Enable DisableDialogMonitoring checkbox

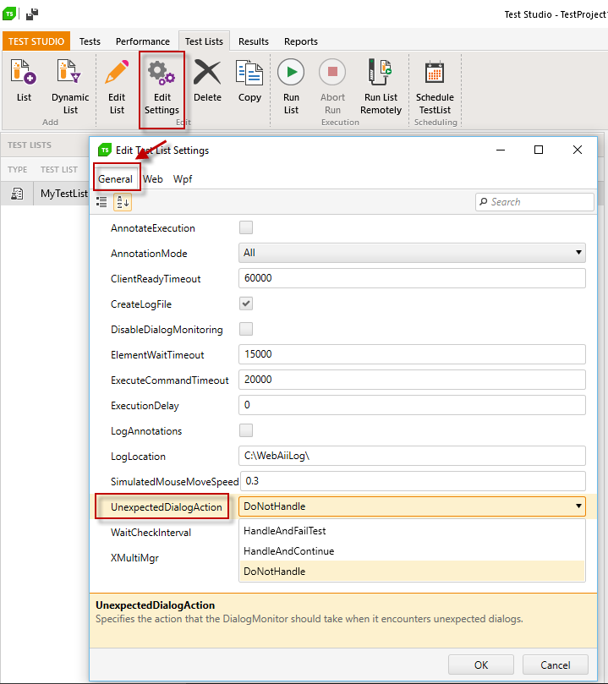tap(246, 329)
